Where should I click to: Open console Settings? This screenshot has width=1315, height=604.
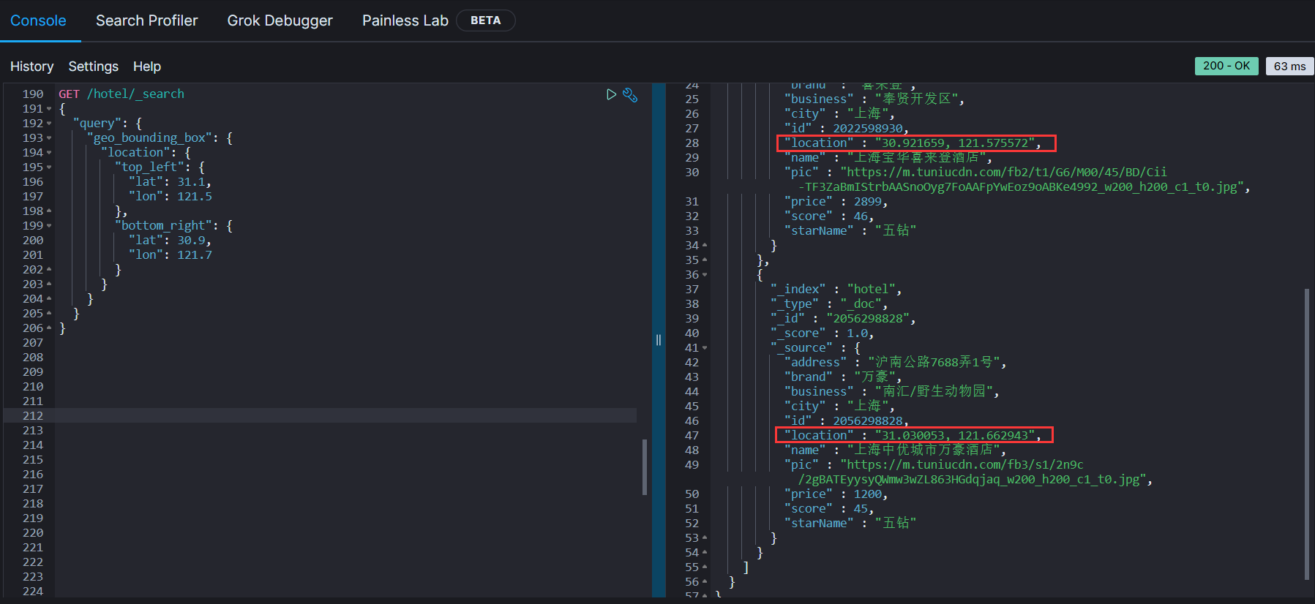(x=93, y=67)
